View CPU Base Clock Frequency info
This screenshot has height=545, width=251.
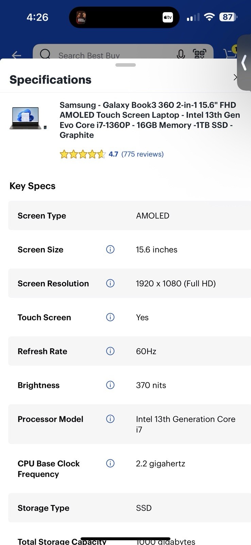click(110, 463)
